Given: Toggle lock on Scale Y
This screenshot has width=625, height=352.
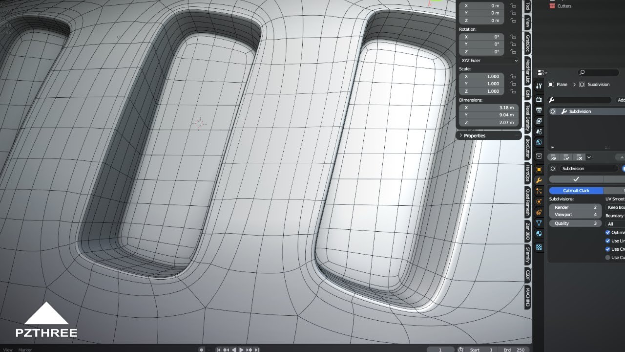Looking at the screenshot, I should point(513,84).
